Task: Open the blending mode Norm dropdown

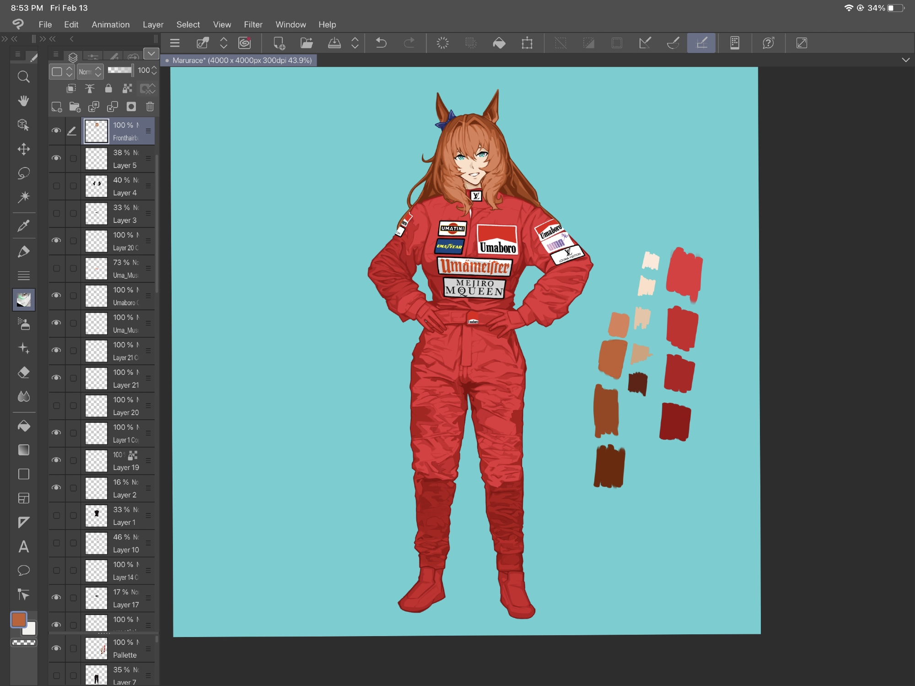Action: tap(90, 71)
